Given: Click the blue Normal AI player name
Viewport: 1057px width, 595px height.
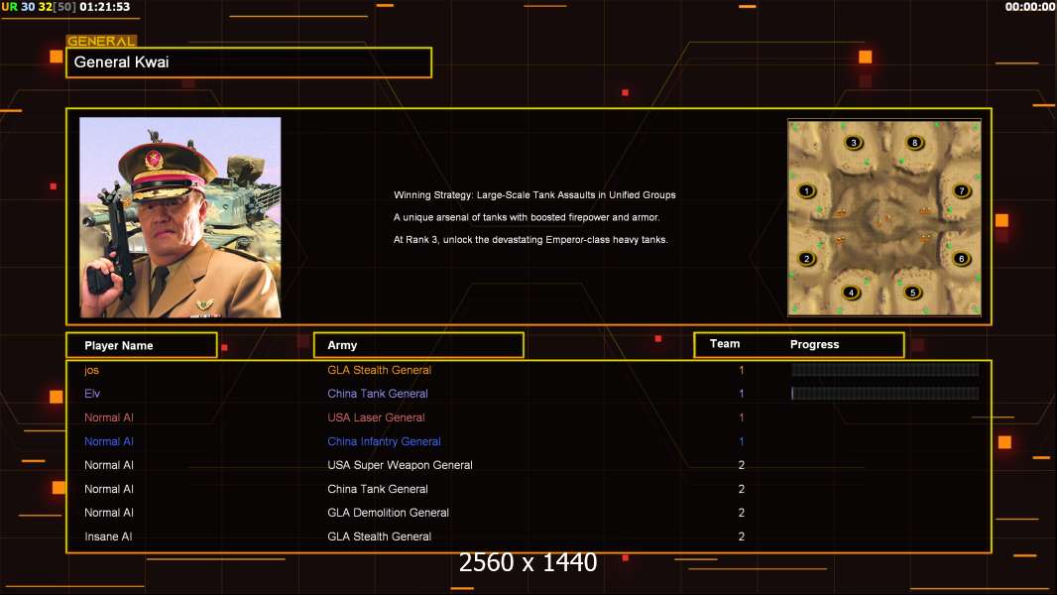Looking at the screenshot, I should tap(108, 441).
